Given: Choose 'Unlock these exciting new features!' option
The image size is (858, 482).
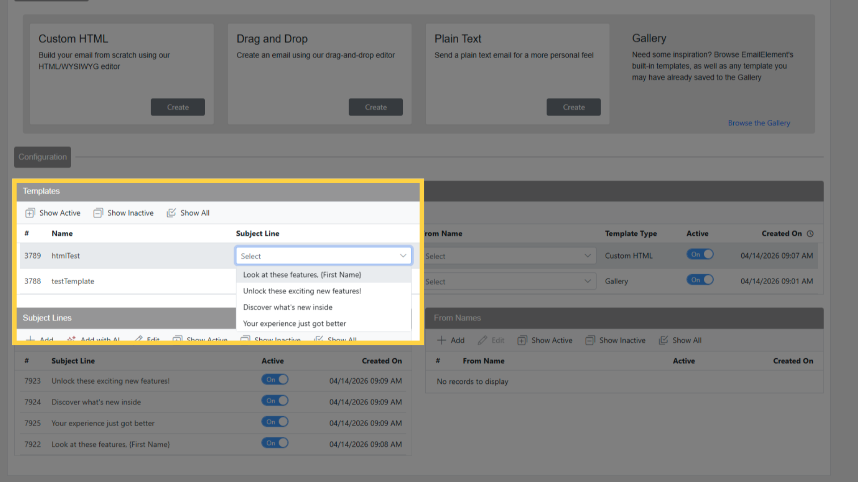Looking at the screenshot, I should pos(323,291).
